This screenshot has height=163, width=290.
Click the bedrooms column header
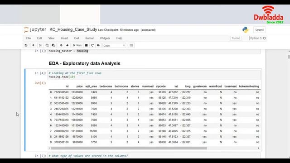point(106,86)
